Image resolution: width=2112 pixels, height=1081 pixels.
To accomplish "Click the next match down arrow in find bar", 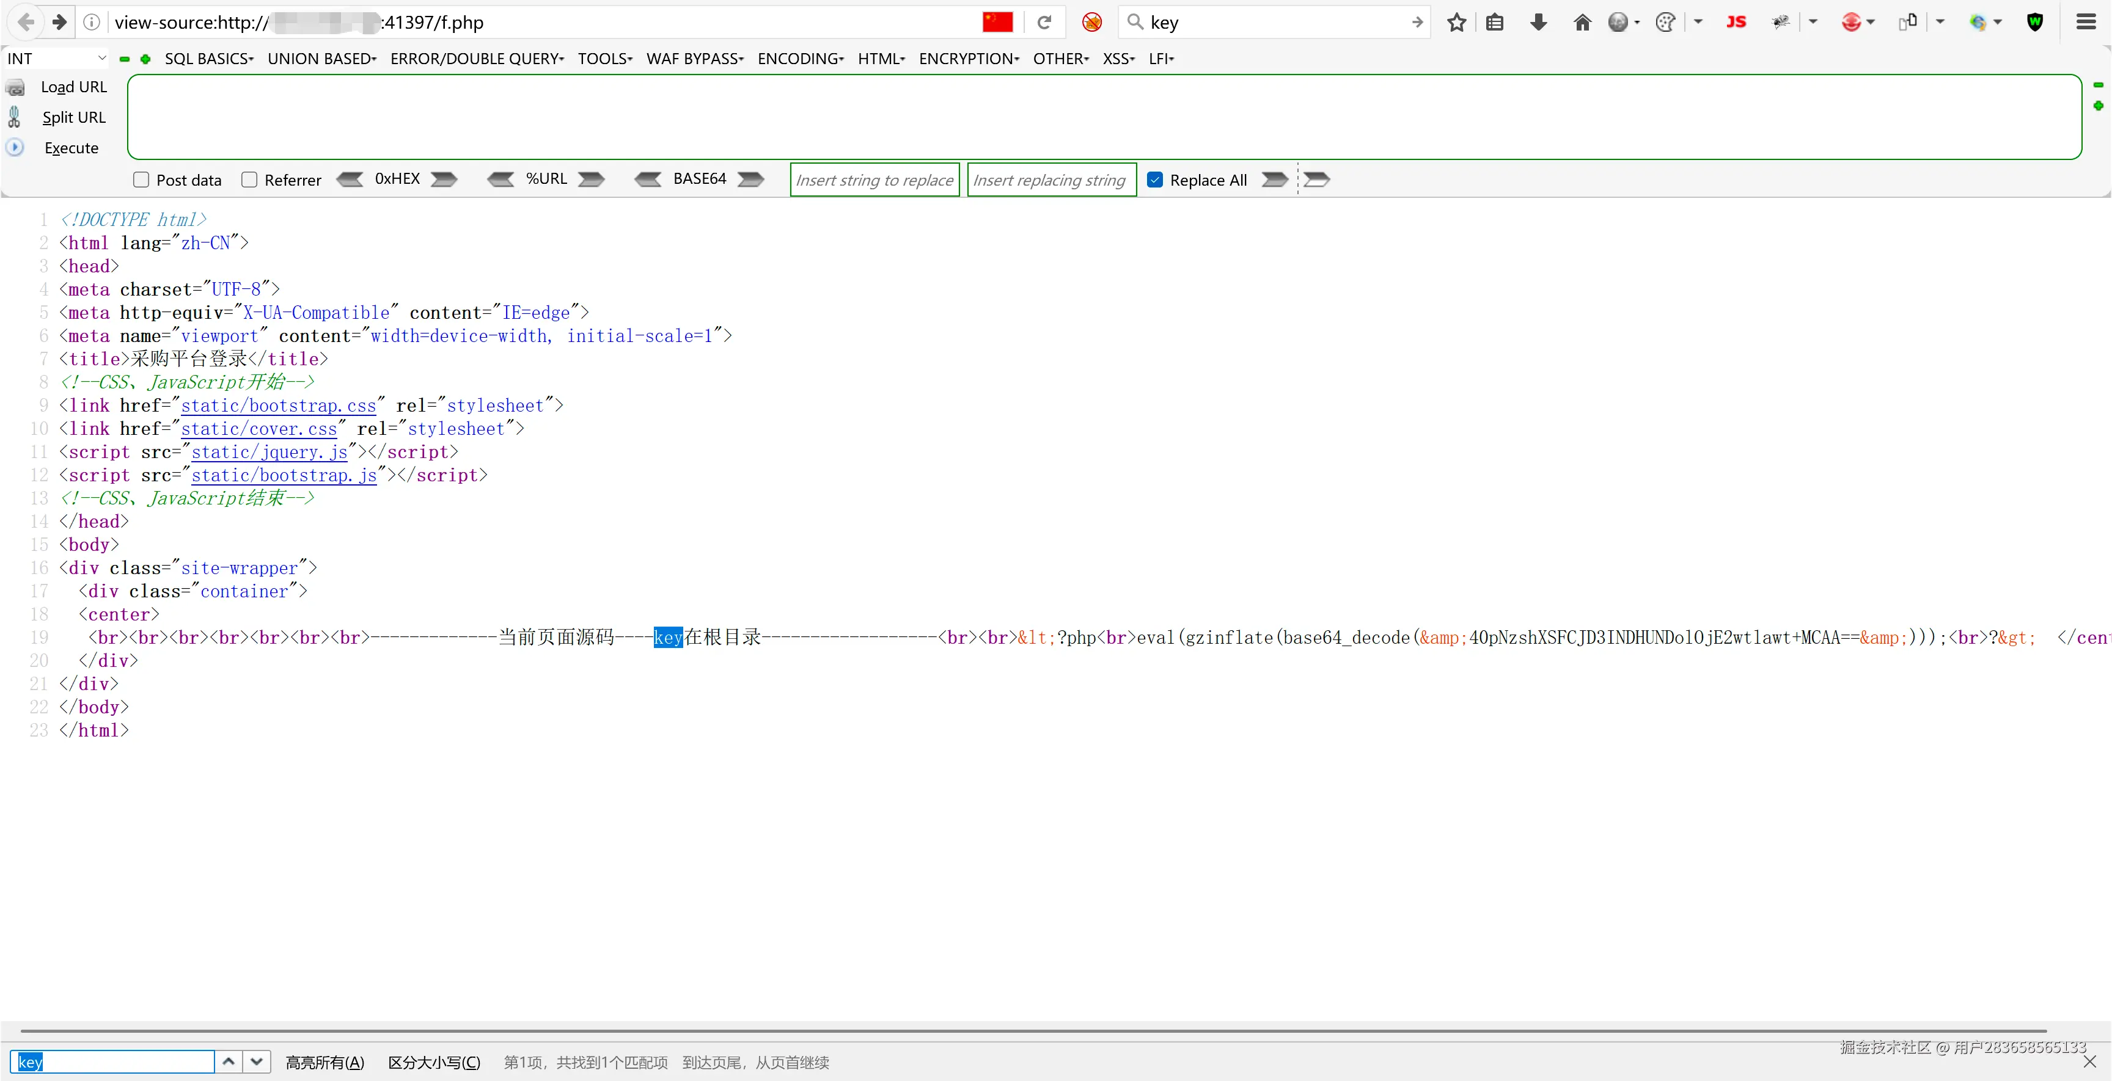I will pos(257,1062).
